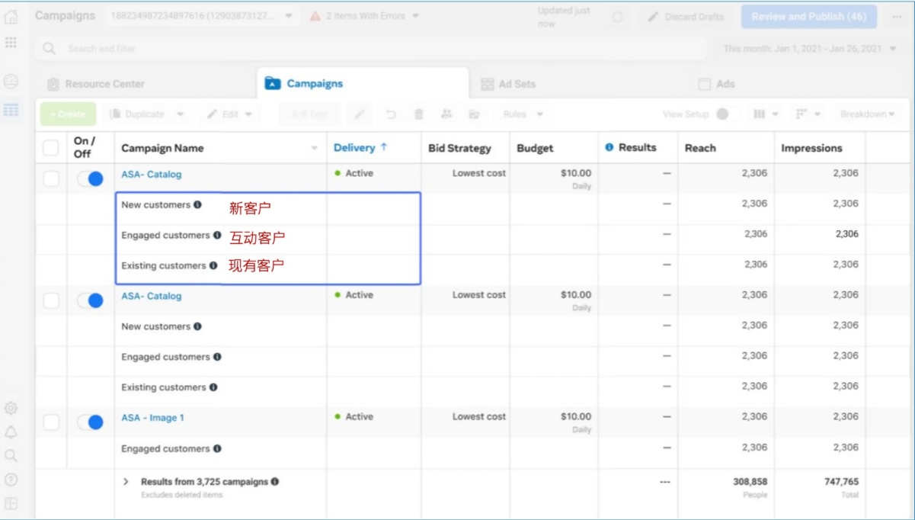The height and width of the screenshot is (520, 915).
Task: Click the Reach column header
Action: coord(700,148)
